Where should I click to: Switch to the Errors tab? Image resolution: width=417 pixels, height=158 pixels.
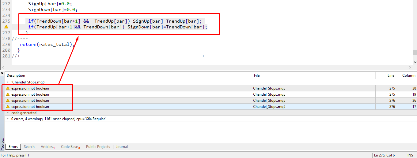(x=13, y=147)
